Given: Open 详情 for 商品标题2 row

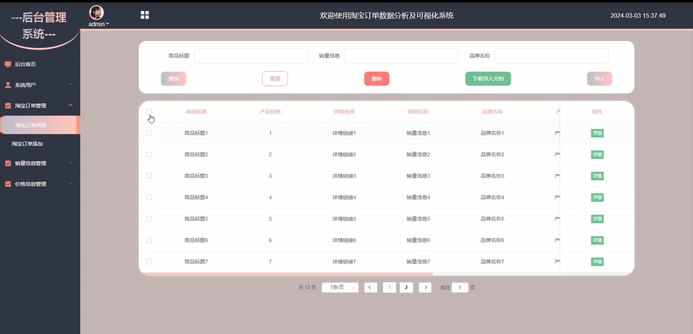Looking at the screenshot, I should (x=597, y=154).
